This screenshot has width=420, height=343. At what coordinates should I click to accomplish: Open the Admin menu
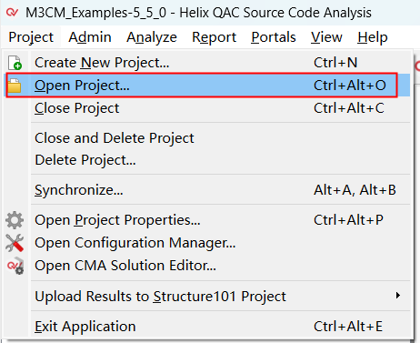(90, 37)
